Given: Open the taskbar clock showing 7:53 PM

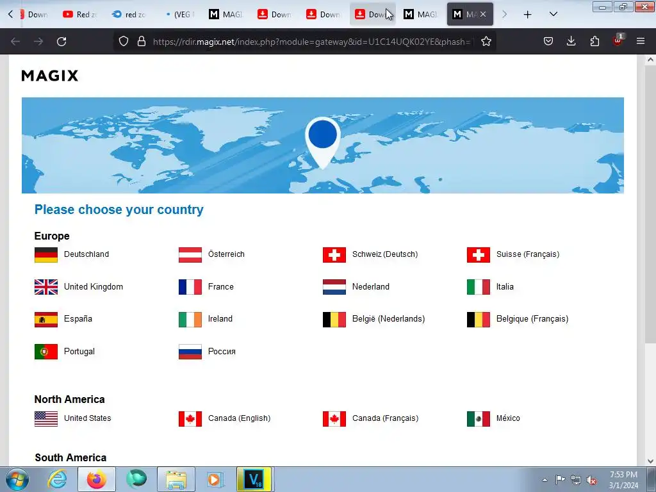Looking at the screenshot, I should coord(623,480).
